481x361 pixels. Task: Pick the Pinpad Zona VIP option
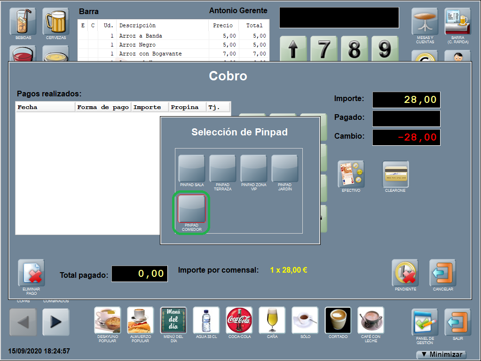click(x=253, y=168)
